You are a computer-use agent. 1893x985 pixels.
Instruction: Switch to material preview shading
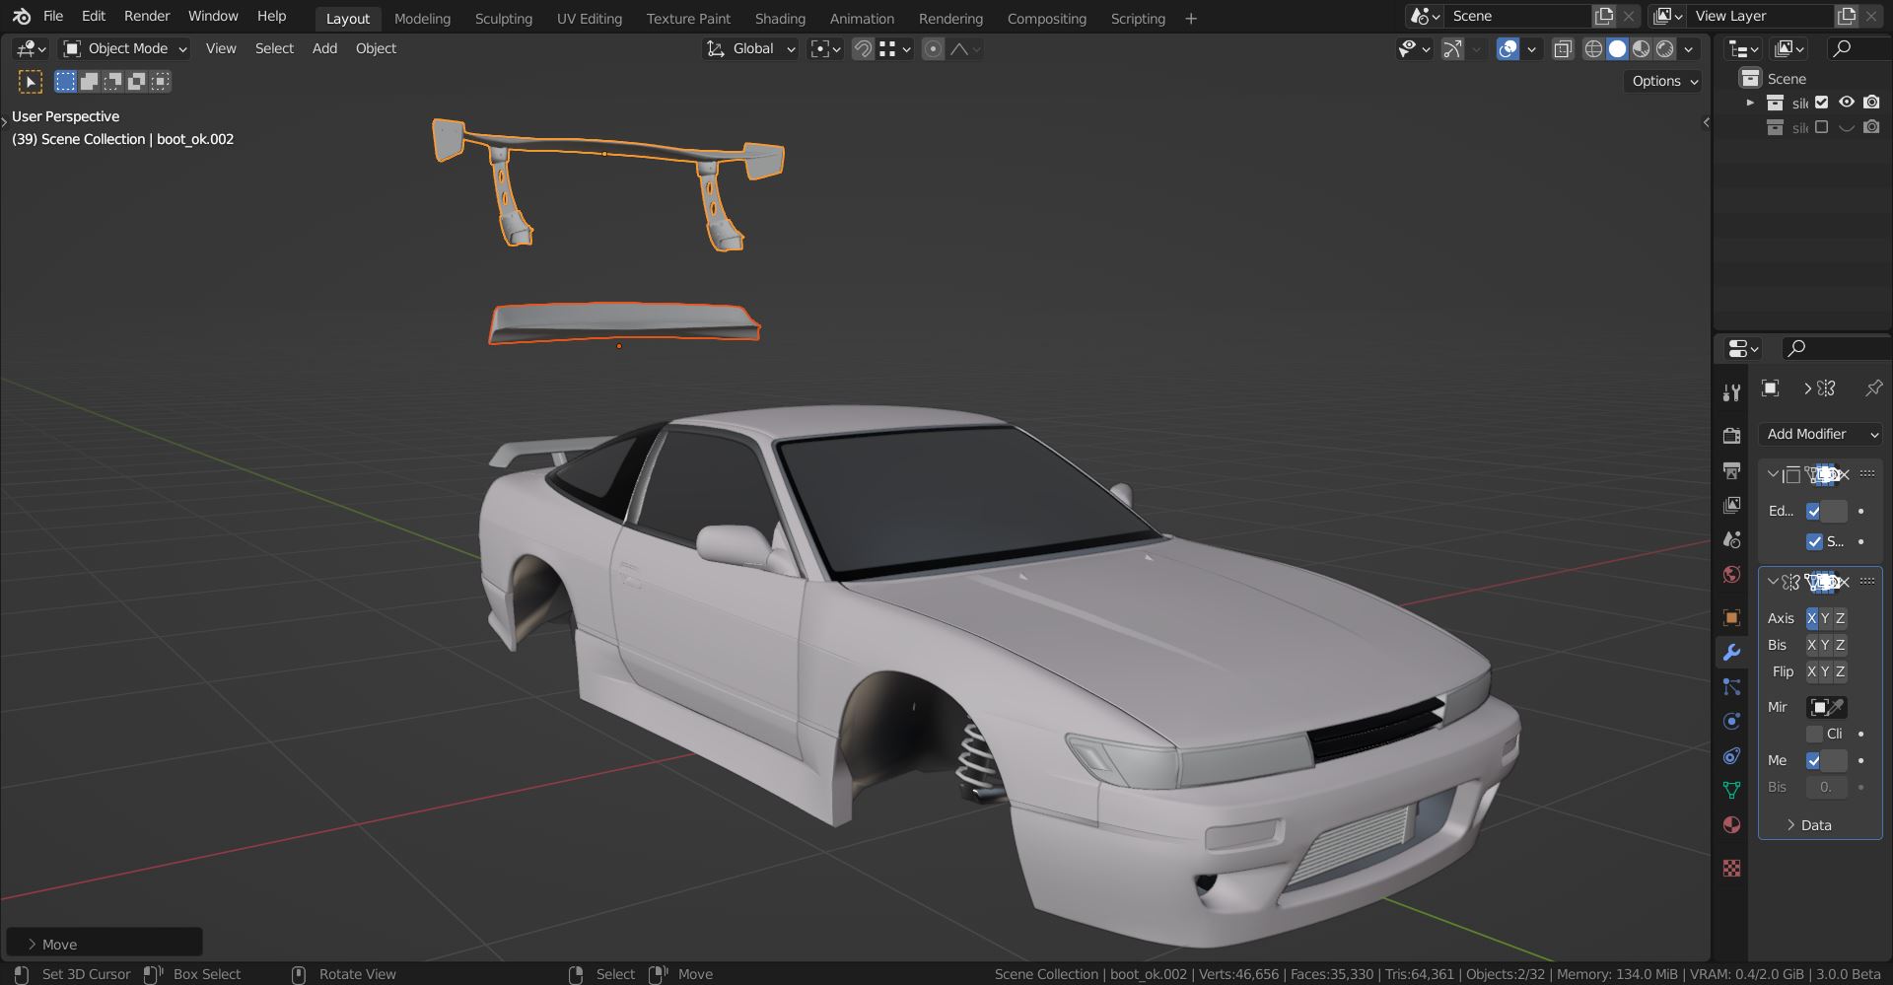coord(1642,48)
